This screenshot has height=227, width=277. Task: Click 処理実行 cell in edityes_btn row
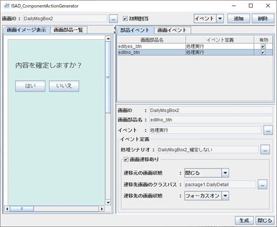click(220, 46)
